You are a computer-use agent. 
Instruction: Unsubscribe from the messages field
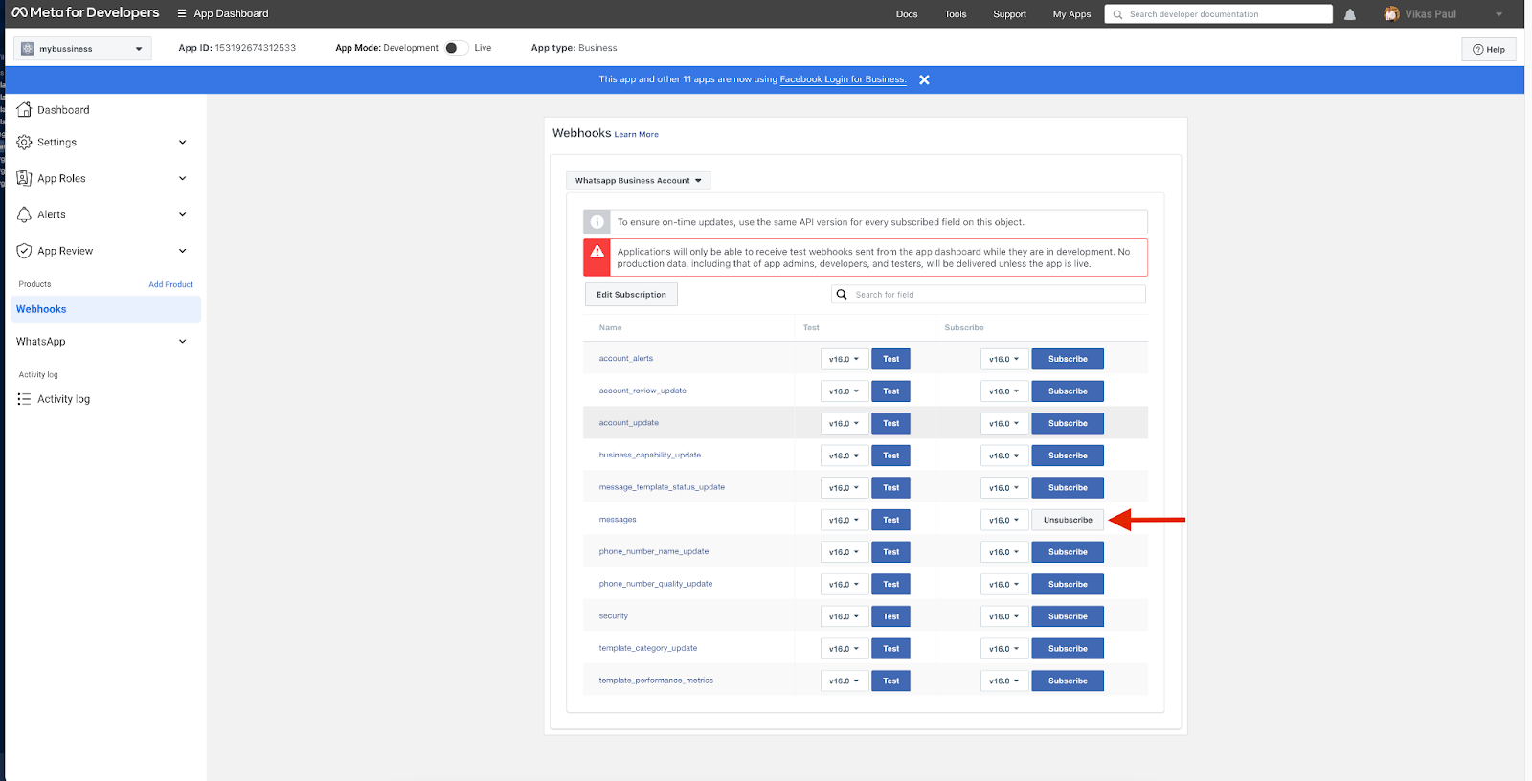pyautogui.click(x=1068, y=520)
